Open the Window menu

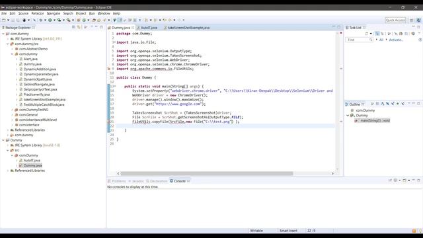click(104, 13)
